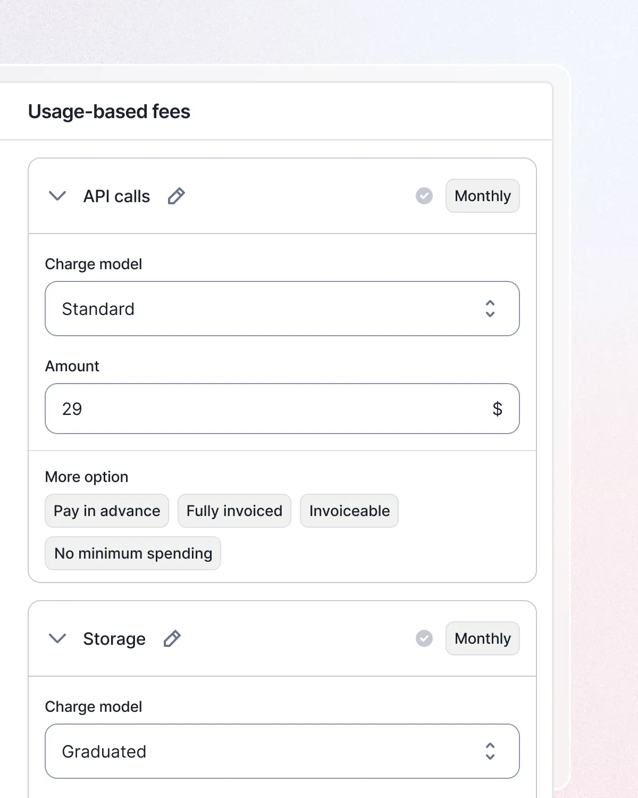Select the Monthly badge for API calls
638x798 pixels.
(482, 196)
